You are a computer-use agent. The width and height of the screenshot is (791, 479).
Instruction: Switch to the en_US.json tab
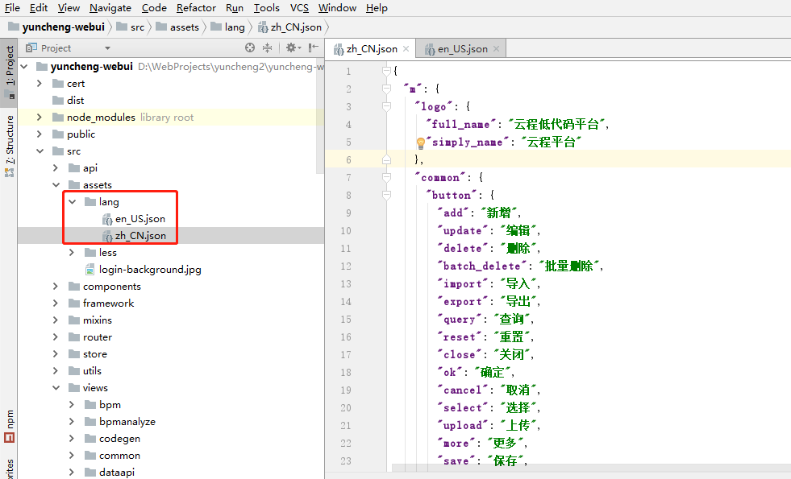[x=461, y=49]
